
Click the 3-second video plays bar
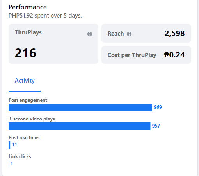80,126
